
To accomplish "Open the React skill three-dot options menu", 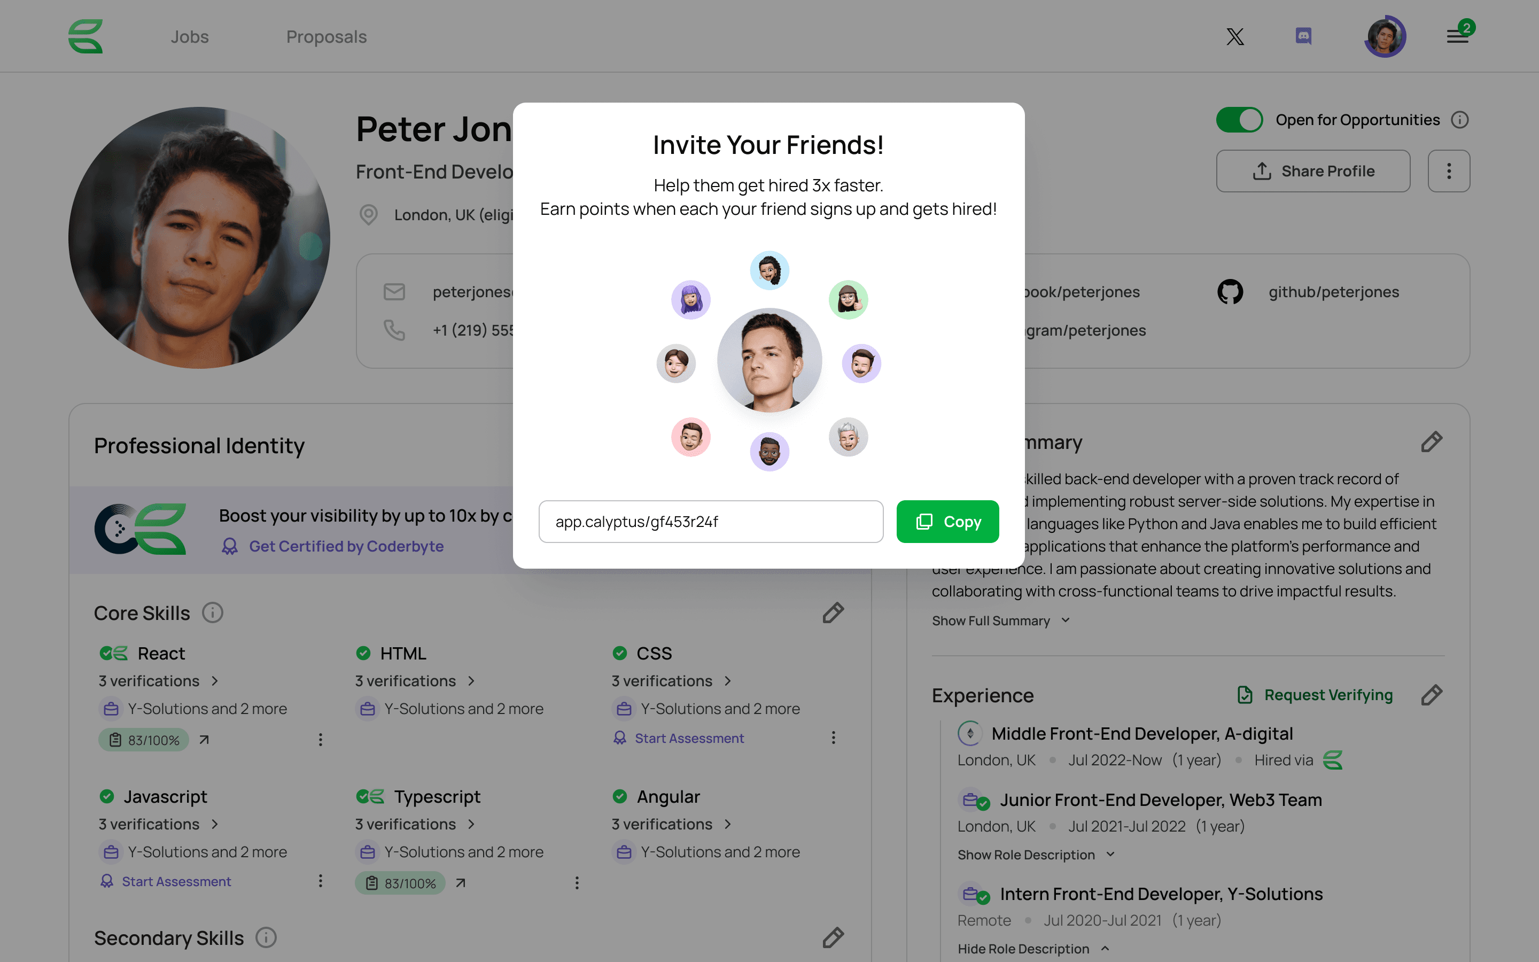I will pos(321,739).
